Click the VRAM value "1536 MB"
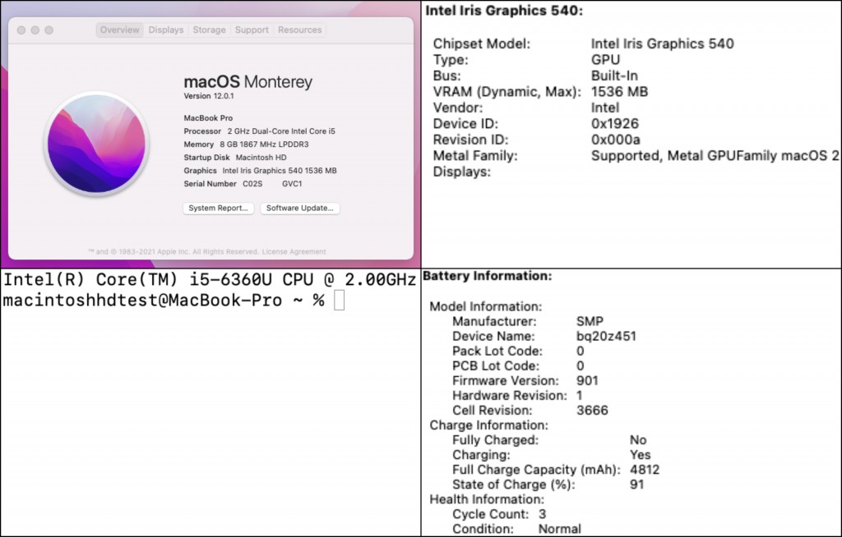842x537 pixels. 619,92
